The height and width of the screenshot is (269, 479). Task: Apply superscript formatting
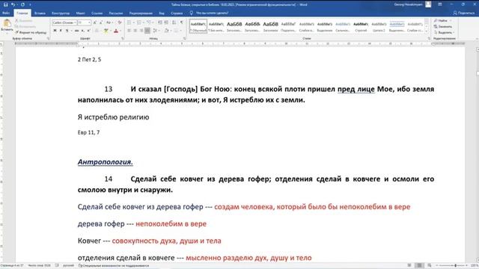pos(88,31)
